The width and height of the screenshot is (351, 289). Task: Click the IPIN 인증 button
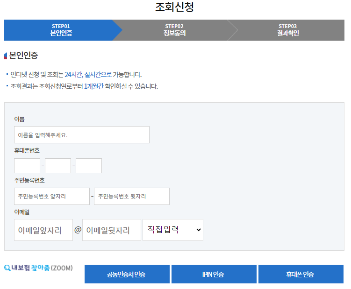pyautogui.click(x=214, y=274)
